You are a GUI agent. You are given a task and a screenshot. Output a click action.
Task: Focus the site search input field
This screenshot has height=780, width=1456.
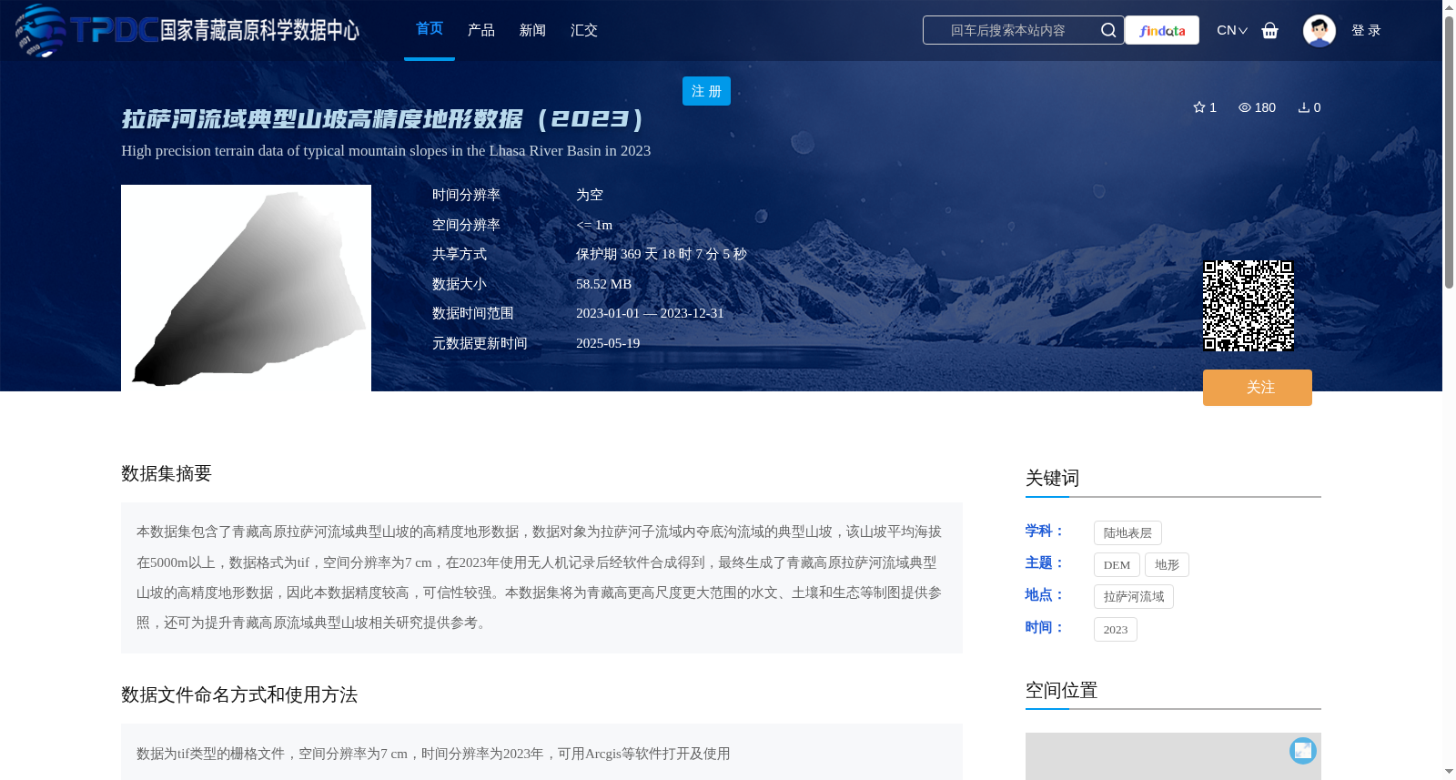1008,30
